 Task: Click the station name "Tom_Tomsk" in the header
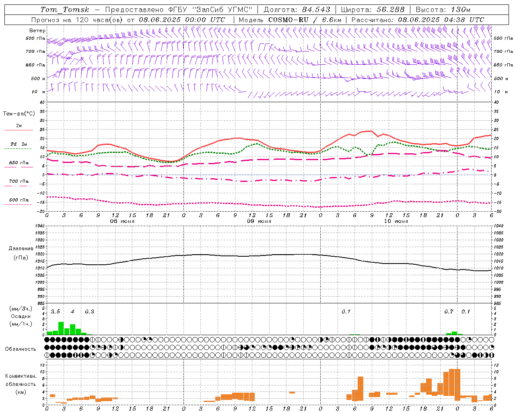65,10
